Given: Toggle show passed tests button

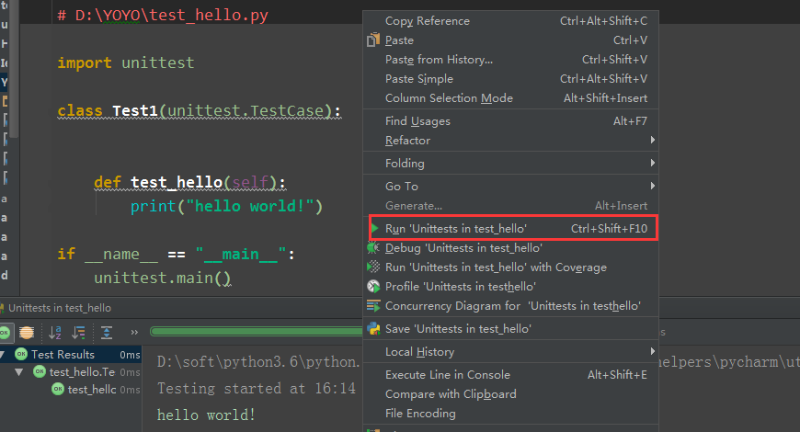Looking at the screenshot, I should 5,333.
